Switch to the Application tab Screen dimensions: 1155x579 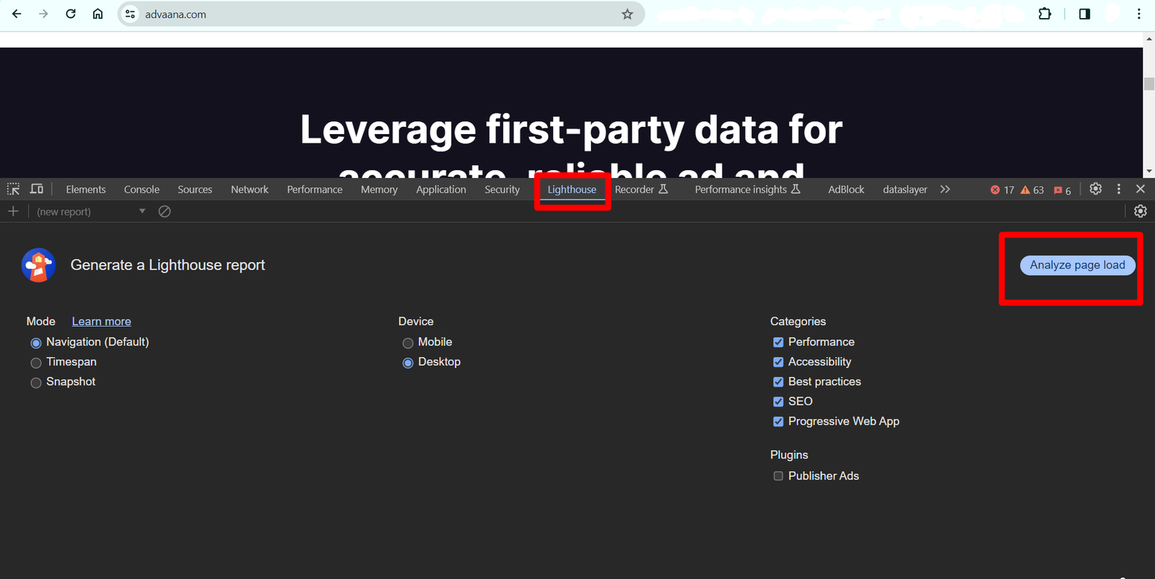point(441,190)
